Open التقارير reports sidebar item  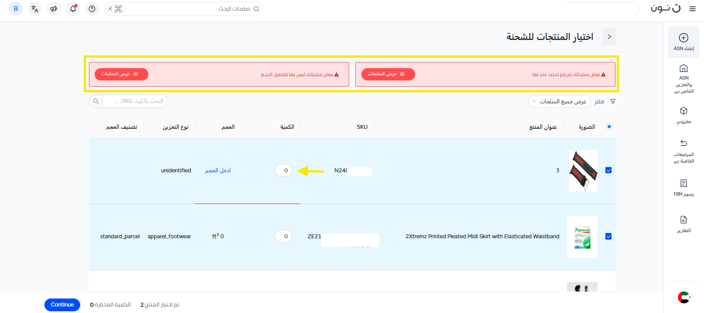tap(684, 224)
